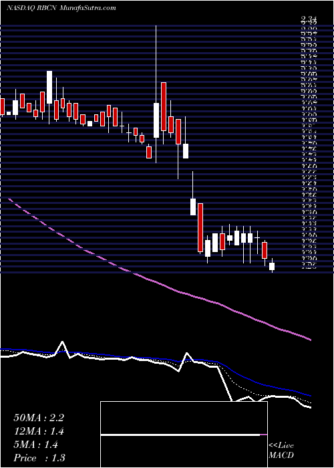Click the 2.34 top price axis value

[309, 20]
